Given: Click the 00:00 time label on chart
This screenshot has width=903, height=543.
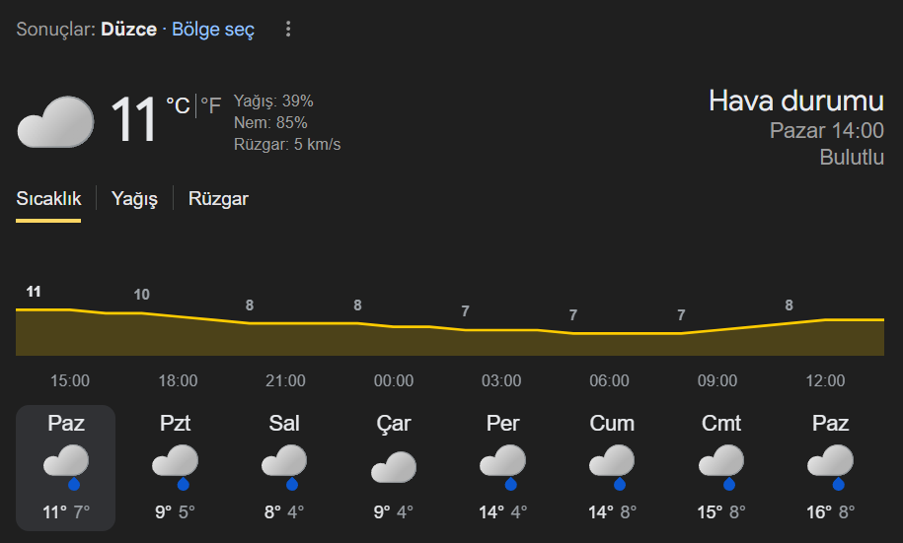Looking at the screenshot, I should coord(394,381).
